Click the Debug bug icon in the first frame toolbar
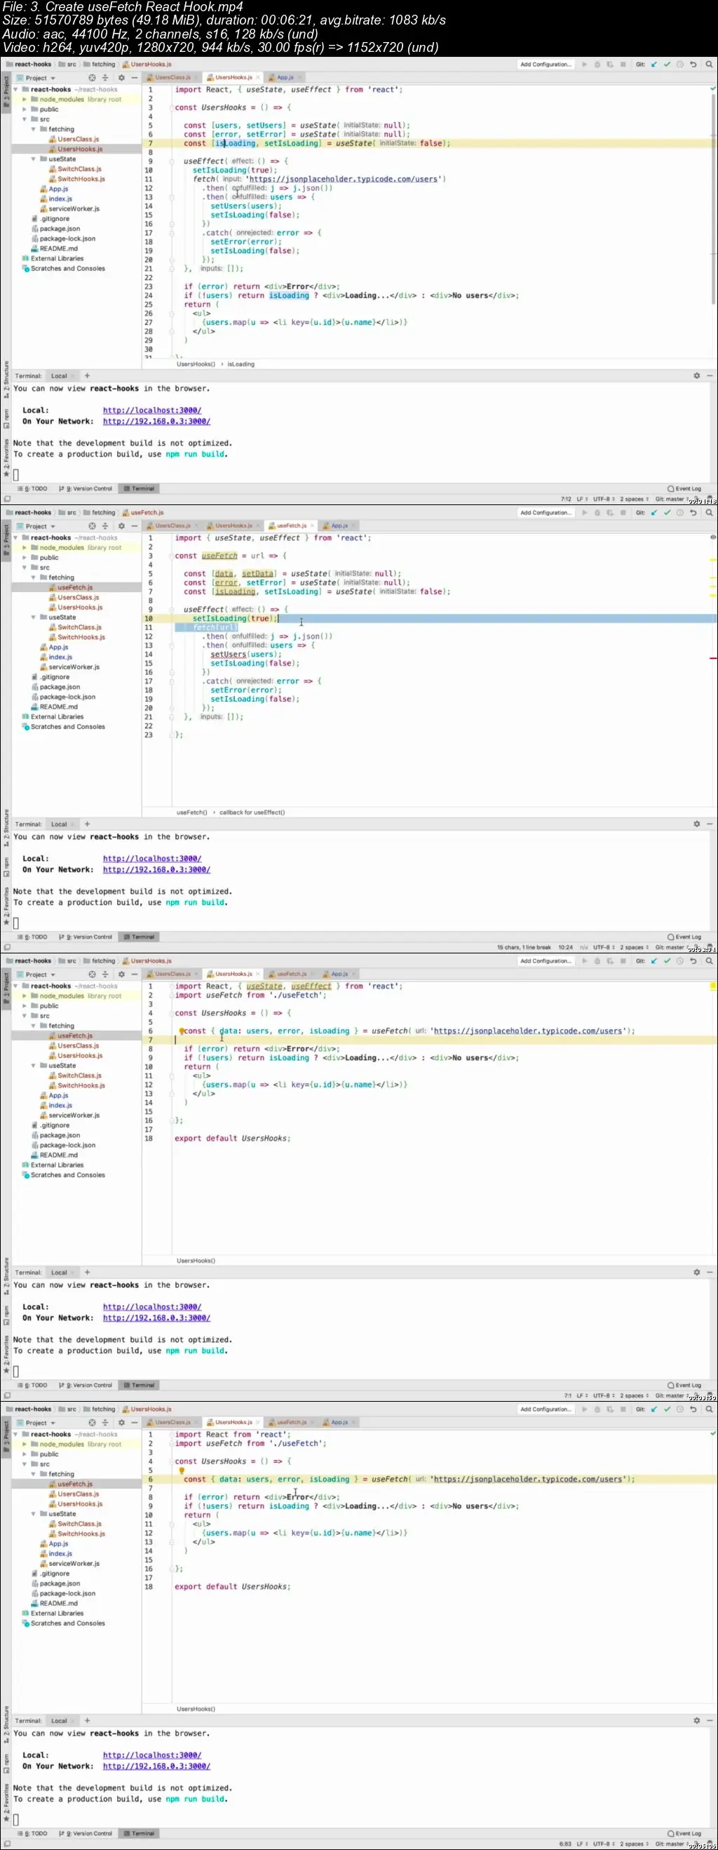 point(597,65)
